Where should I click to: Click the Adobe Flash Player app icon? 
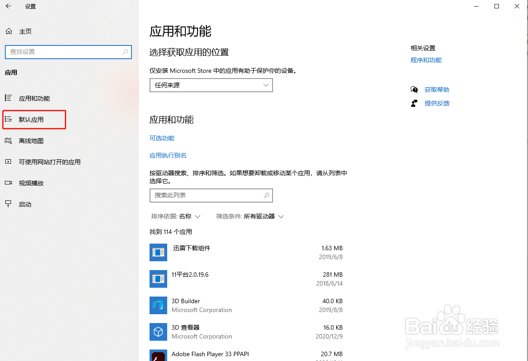pos(158,356)
